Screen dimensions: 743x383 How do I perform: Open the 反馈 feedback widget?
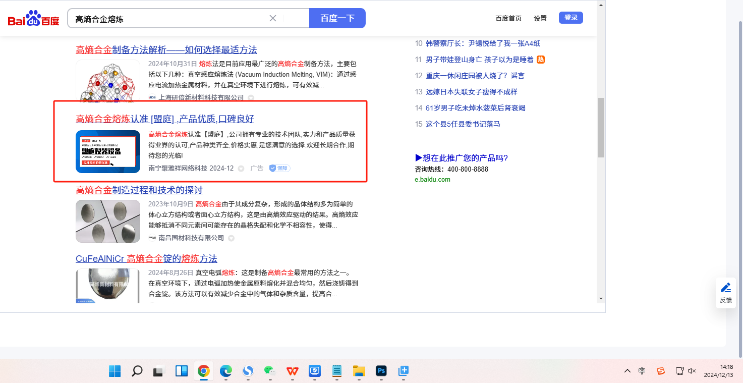[725, 293]
